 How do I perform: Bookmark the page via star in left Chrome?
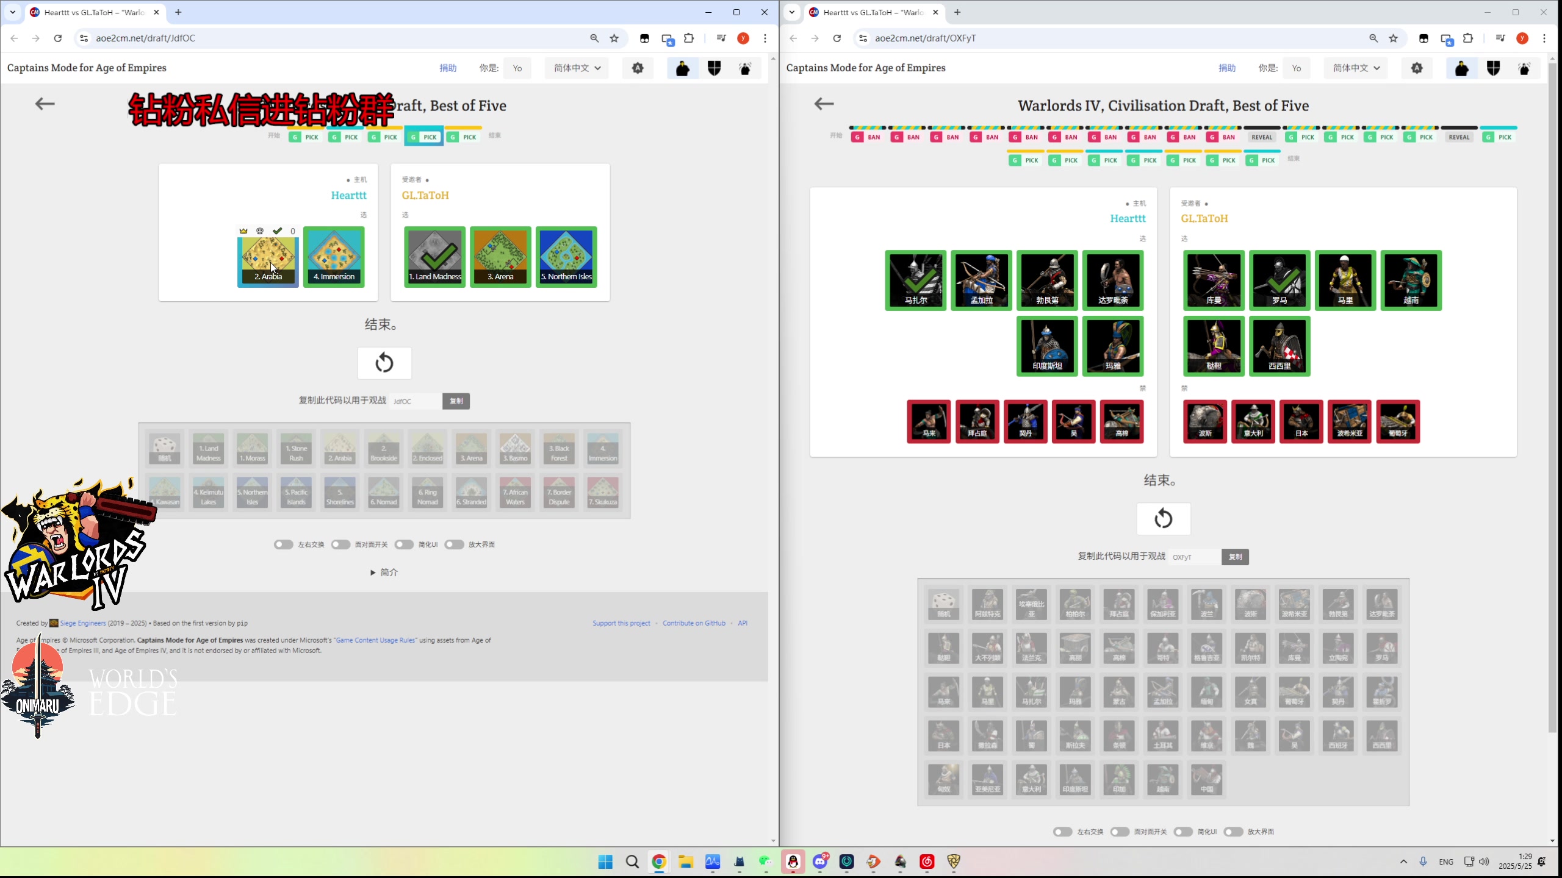pos(614,38)
